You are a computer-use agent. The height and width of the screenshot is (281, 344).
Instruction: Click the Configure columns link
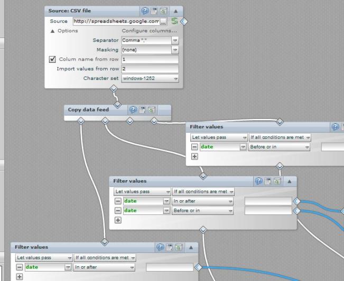[x=150, y=31]
